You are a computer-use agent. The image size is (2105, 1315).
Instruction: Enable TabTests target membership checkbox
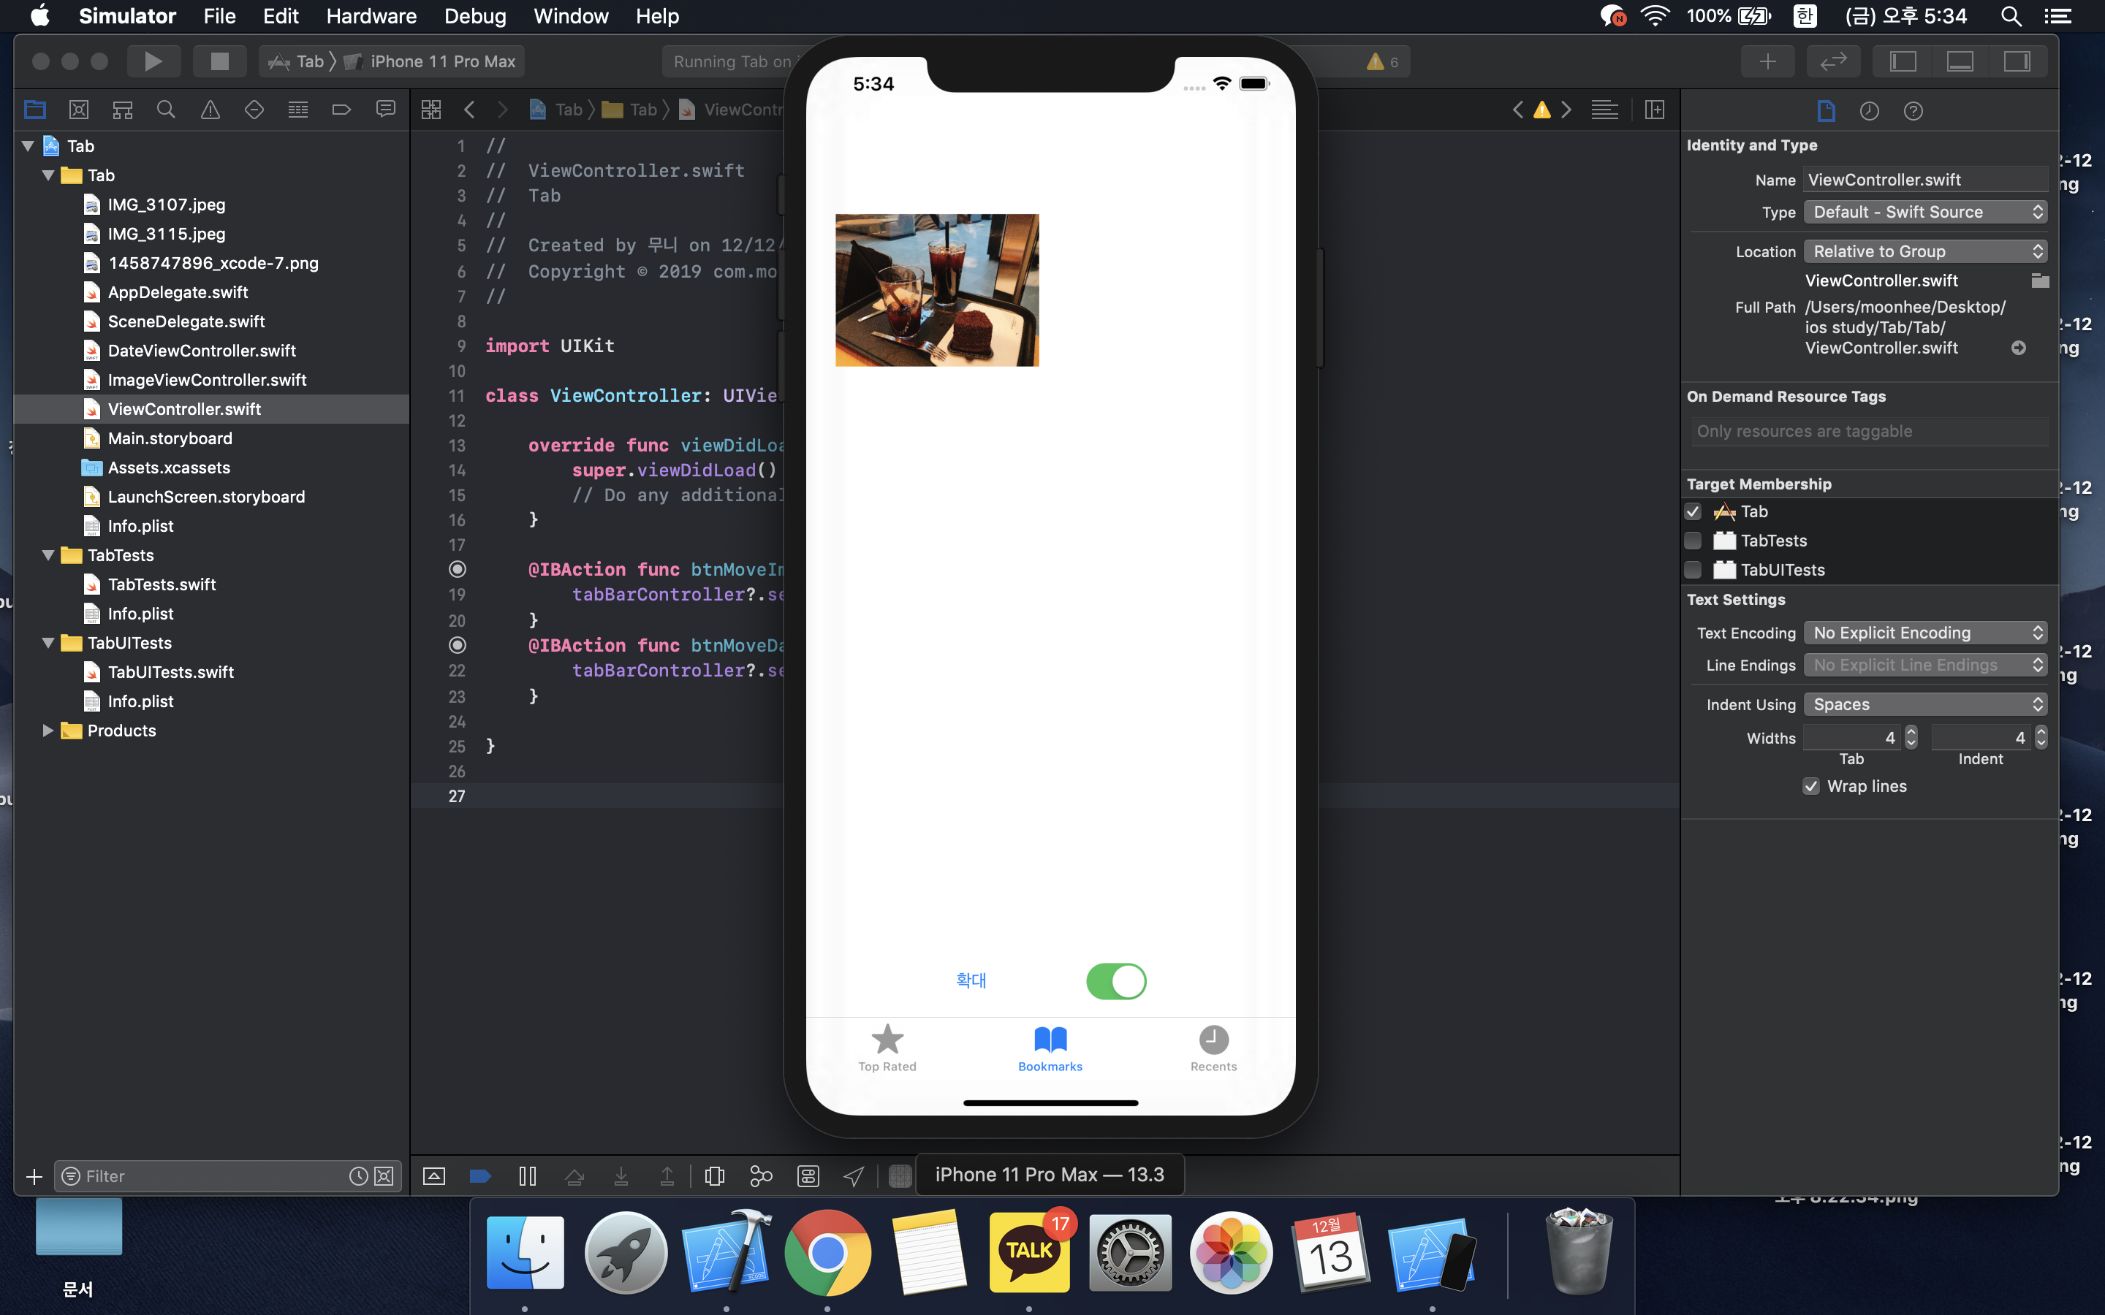pyautogui.click(x=1693, y=540)
